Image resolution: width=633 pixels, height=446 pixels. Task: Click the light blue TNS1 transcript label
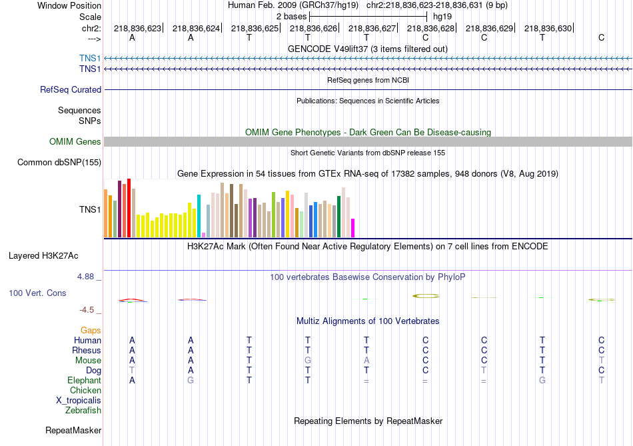[x=90, y=58]
